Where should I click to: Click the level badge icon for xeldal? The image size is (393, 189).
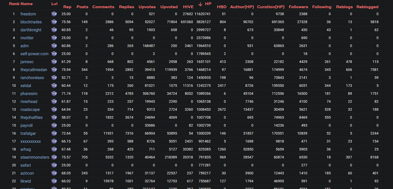[54, 86]
